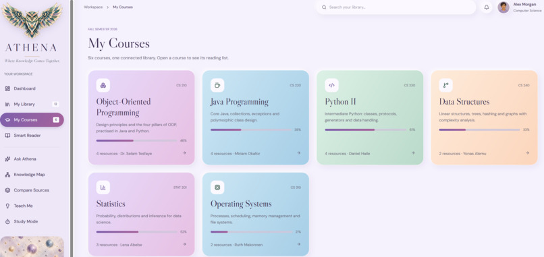Open Knowledge Map from sidebar
Image resolution: width=544 pixels, height=257 pixels.
tap(32, 175)
